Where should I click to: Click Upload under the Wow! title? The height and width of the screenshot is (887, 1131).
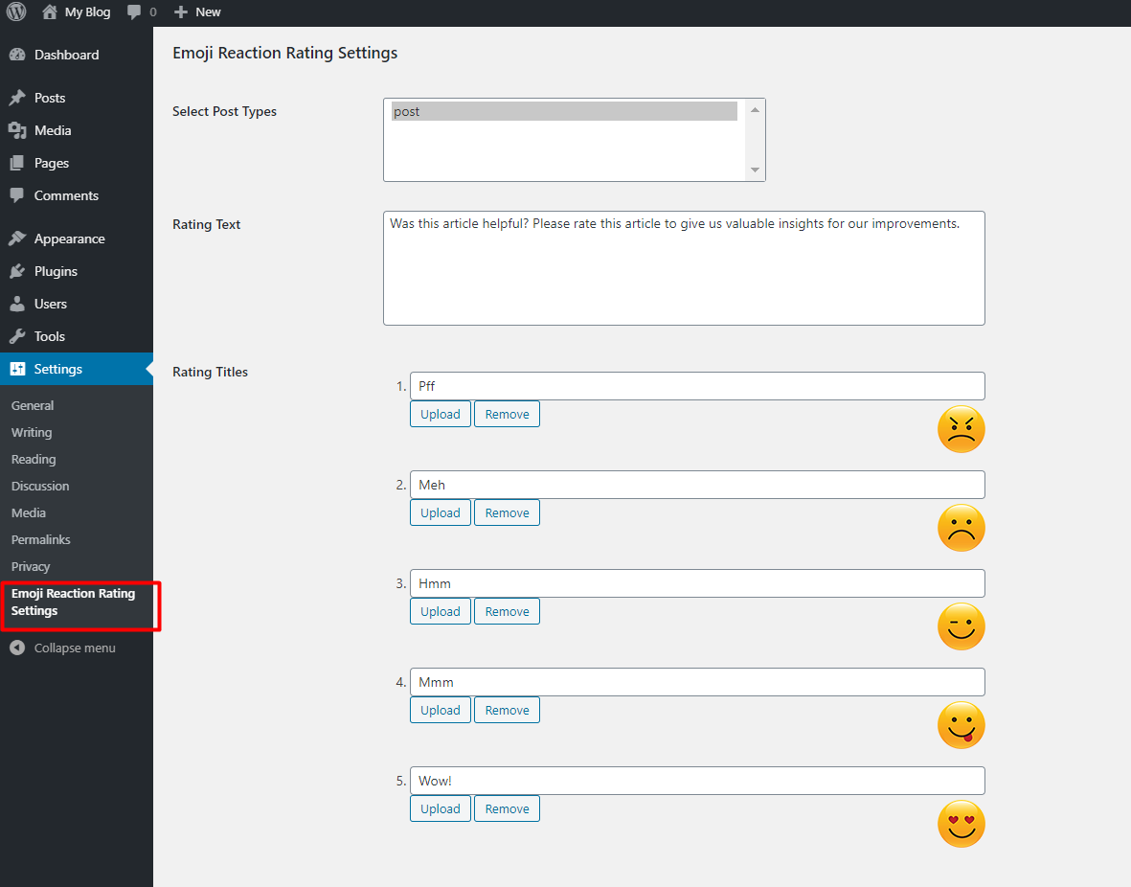coord(440,809)
